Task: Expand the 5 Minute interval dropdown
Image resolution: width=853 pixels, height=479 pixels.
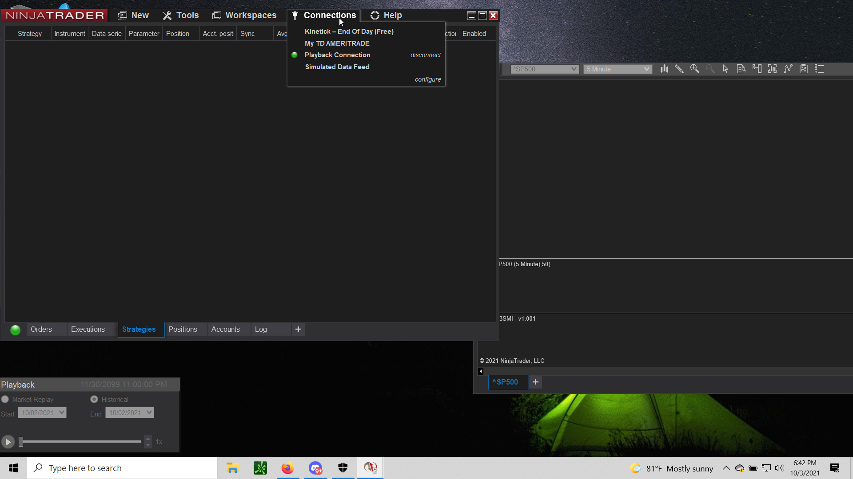Action: (646, 69)
